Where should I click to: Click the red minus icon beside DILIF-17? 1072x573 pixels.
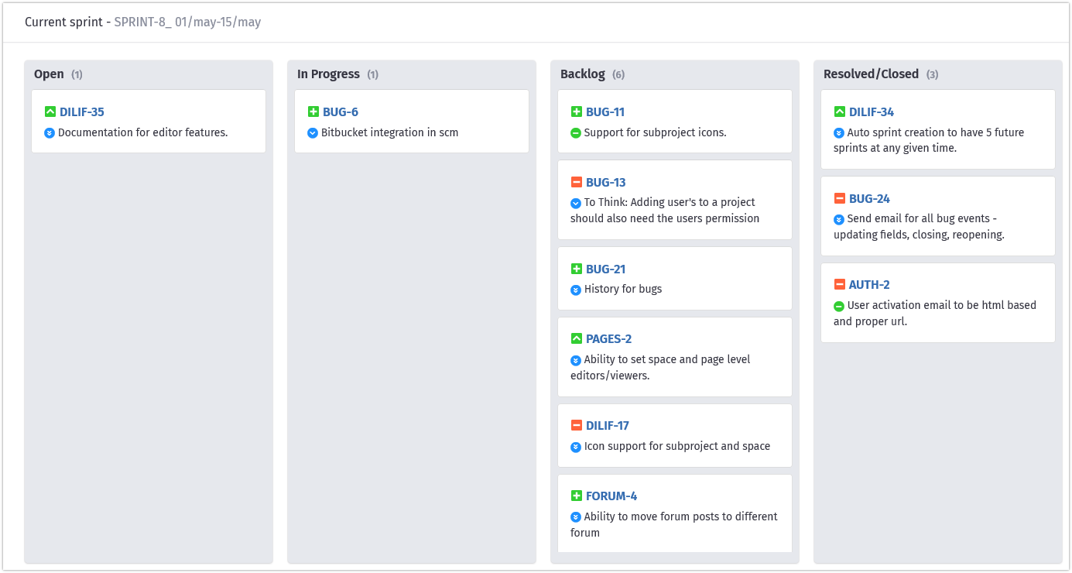[576, 425]
